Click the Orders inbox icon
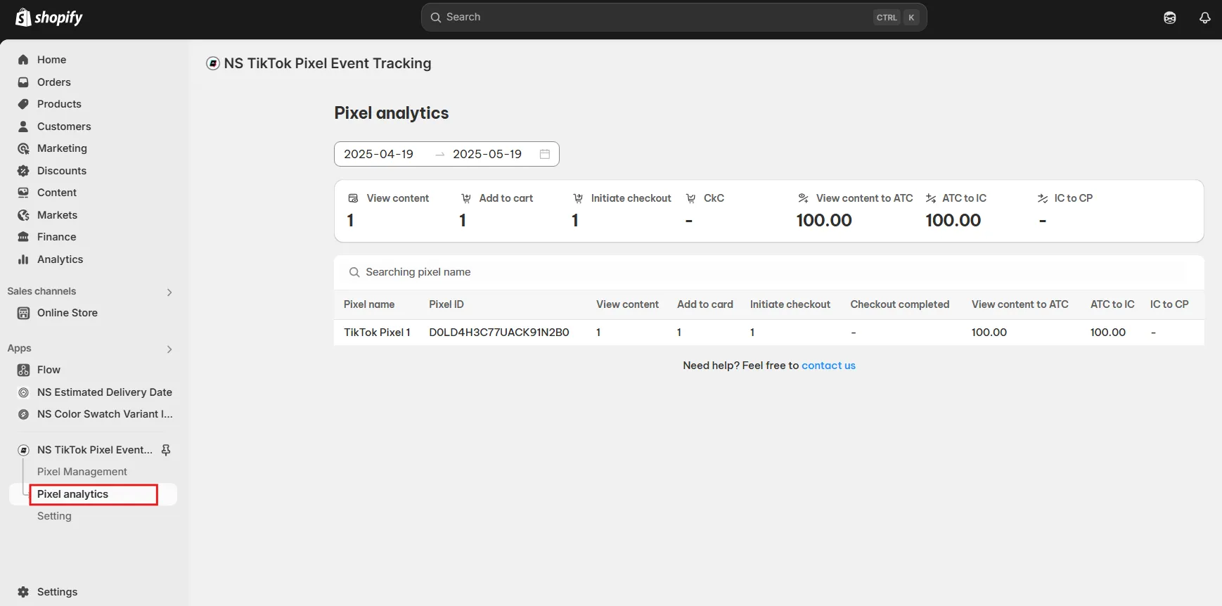Image resolution: width=1222 pixels, height=606 pixels. (x=23, y=82)
